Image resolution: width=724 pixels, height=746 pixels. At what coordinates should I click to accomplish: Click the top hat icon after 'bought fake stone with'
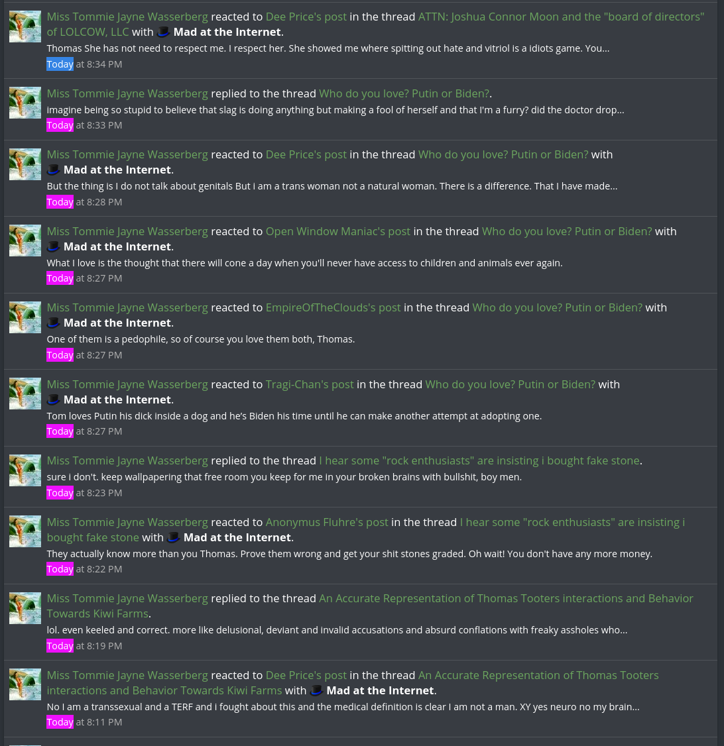coord(173,537)
